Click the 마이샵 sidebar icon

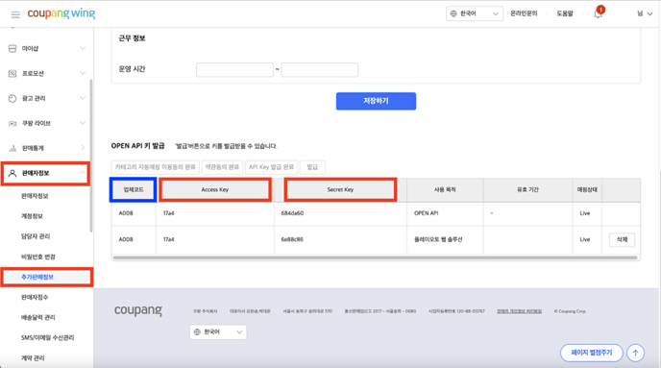pos(12,48)
